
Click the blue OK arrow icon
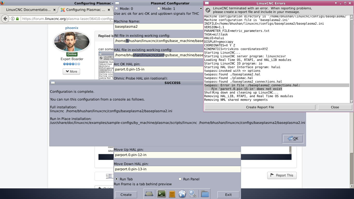290,138
